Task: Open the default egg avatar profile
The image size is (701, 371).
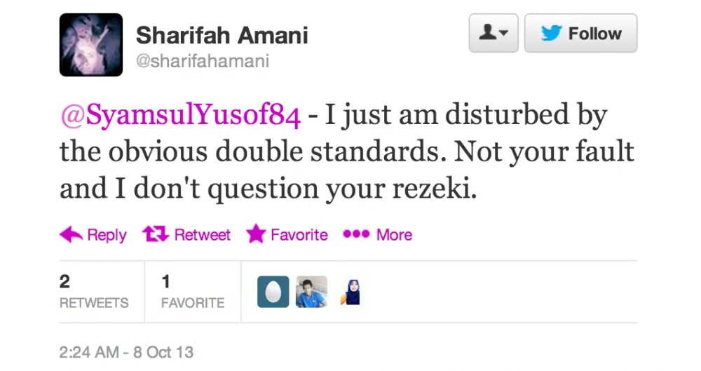Action: 273,292
